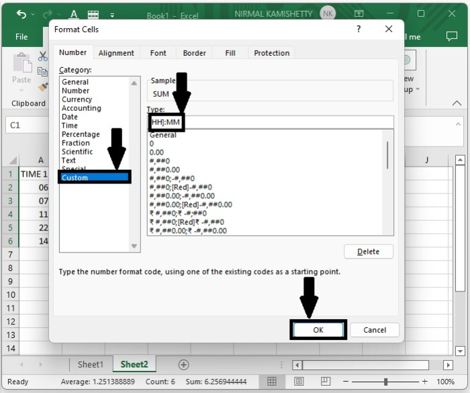Screen dimensions: 470x393
Task: Select Scientific category
Action: [77, 152]
